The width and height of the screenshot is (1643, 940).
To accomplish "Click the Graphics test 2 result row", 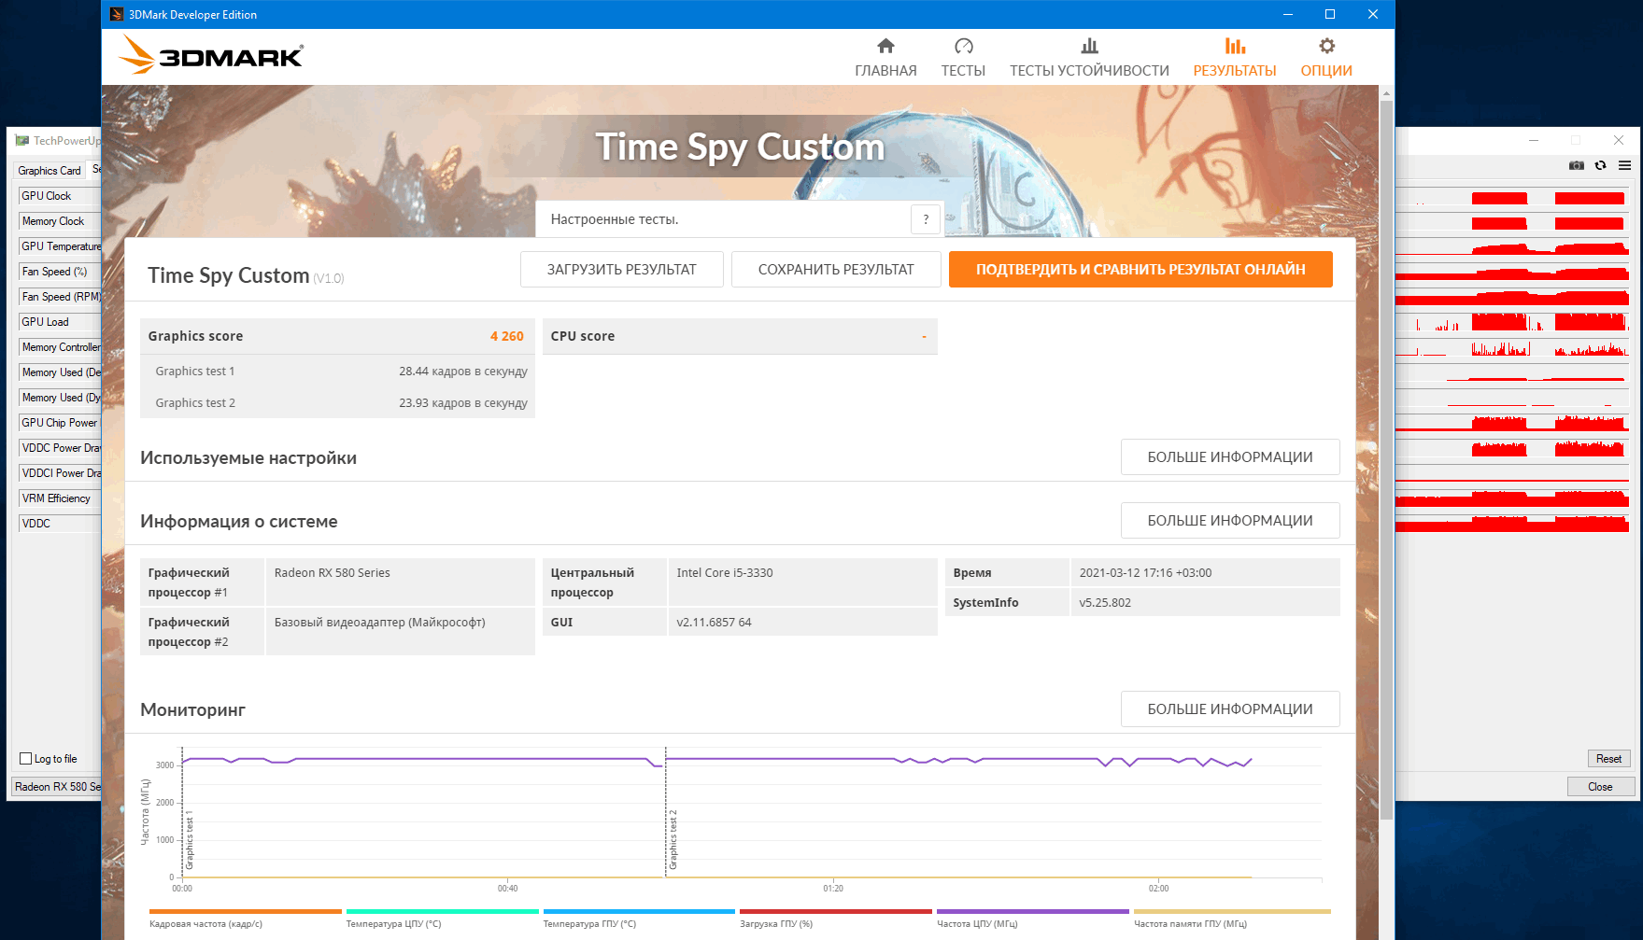I will (337, 403).
